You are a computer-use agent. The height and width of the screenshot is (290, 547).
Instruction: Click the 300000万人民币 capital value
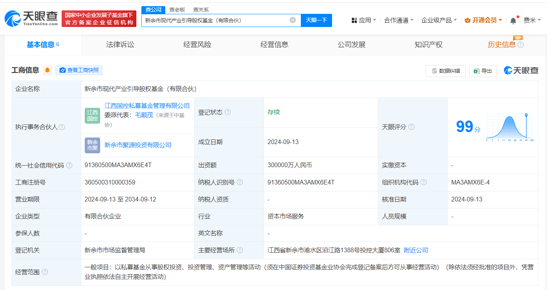(290, 165)
